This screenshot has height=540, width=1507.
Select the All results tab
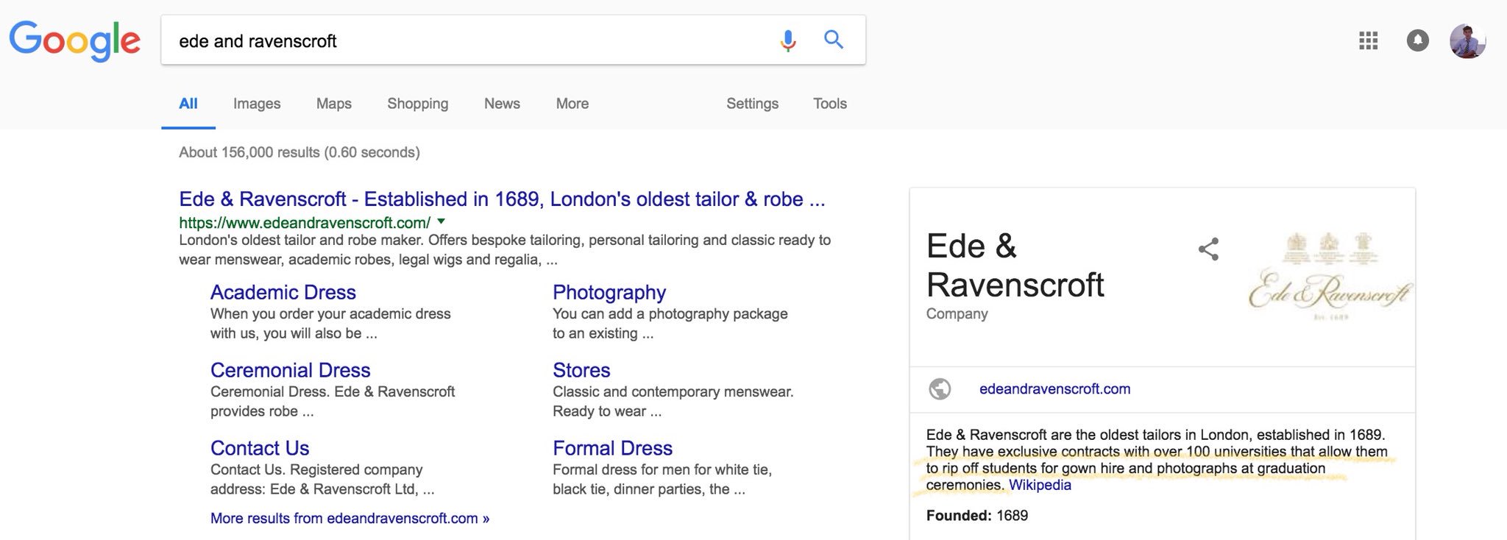coord(188,104)
